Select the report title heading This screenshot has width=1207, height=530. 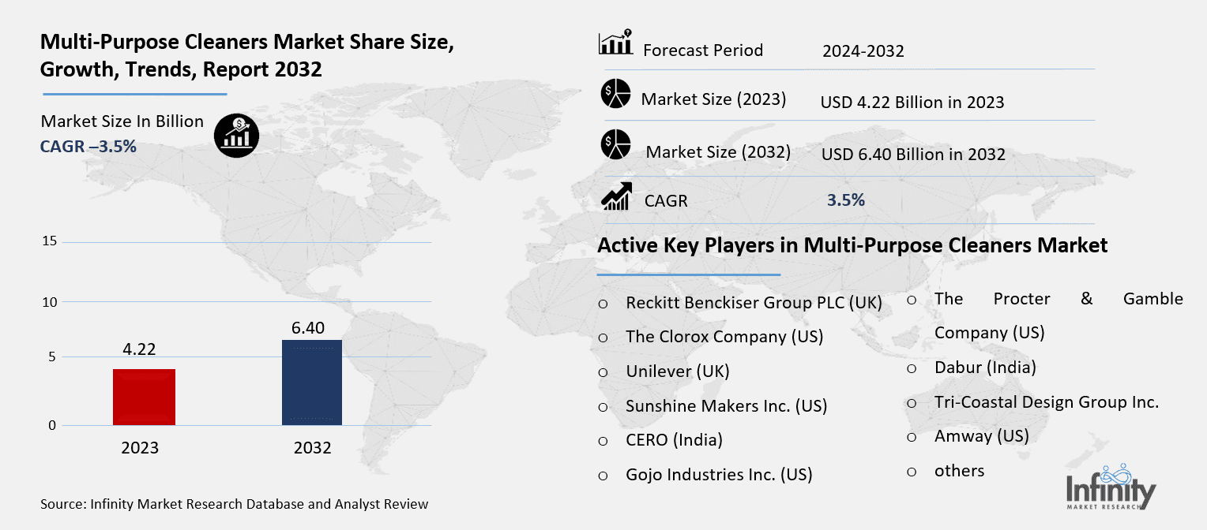point(248,55)
